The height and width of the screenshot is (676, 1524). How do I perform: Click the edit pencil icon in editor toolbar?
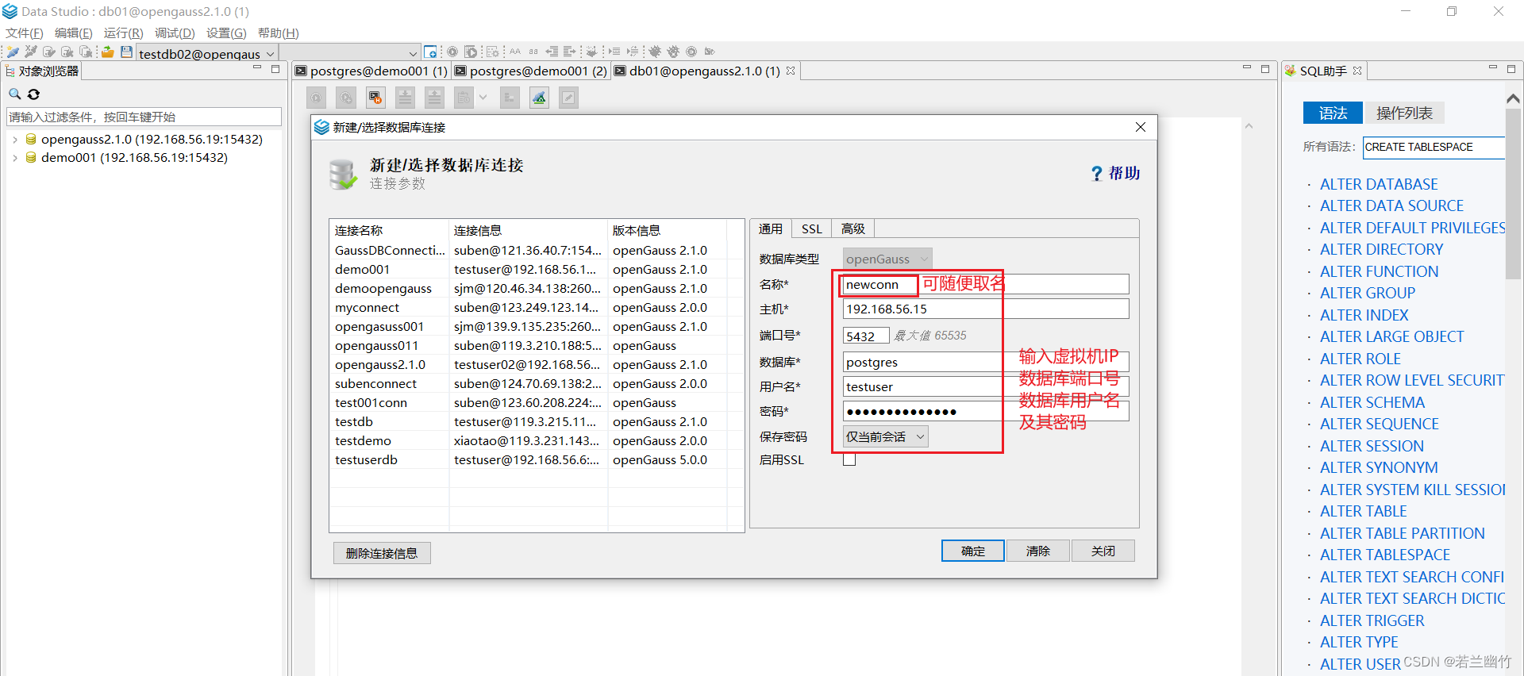[x=568, y=98]
